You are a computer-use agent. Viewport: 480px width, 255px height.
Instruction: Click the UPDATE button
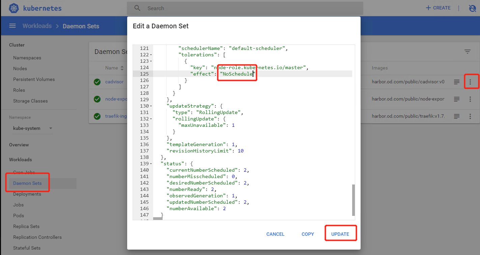click(340, 234)
